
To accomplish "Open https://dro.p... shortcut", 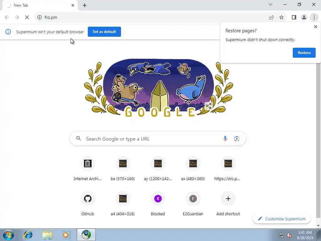I will coord(228,169).
